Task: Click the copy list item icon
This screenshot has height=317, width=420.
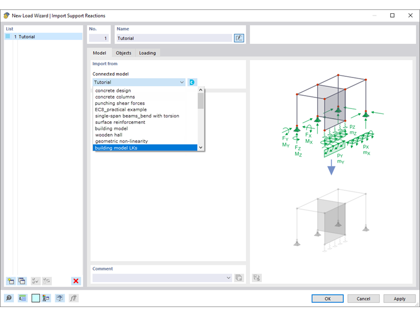Action: 22,281
